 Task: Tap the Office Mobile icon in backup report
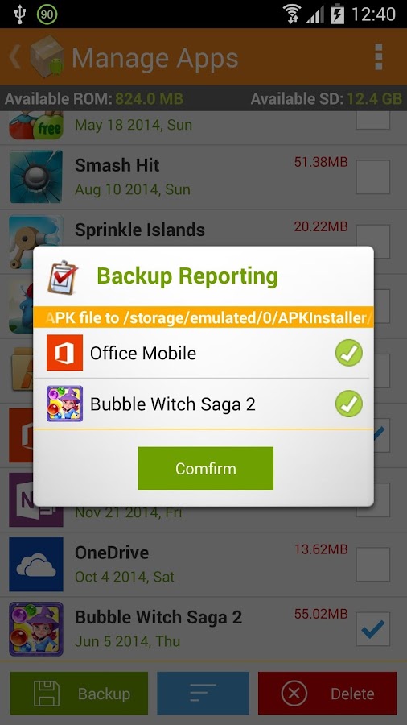tap(64, 353)
